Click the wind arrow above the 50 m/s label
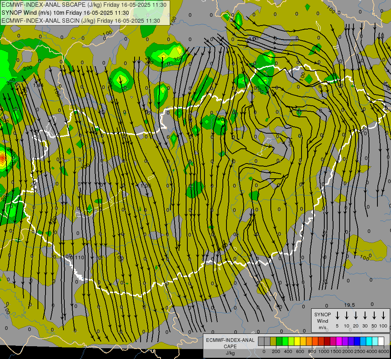Screen dimensions: 391x359 [x=374, y=316]
